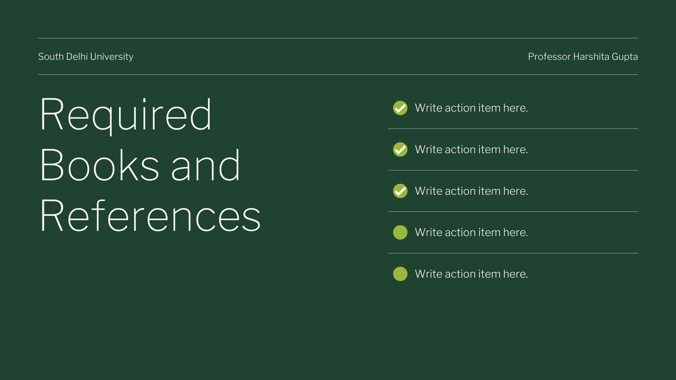Click the divider under the first action item
Image resolution: width=676 pixels, height=380 pixels.
(513, 129)
